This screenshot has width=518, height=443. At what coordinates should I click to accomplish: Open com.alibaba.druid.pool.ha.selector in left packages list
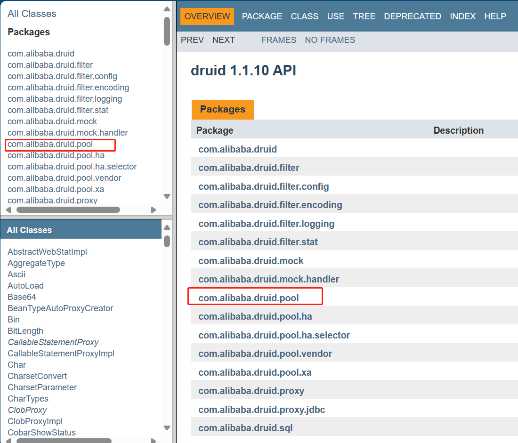click(x=72, y=167)
